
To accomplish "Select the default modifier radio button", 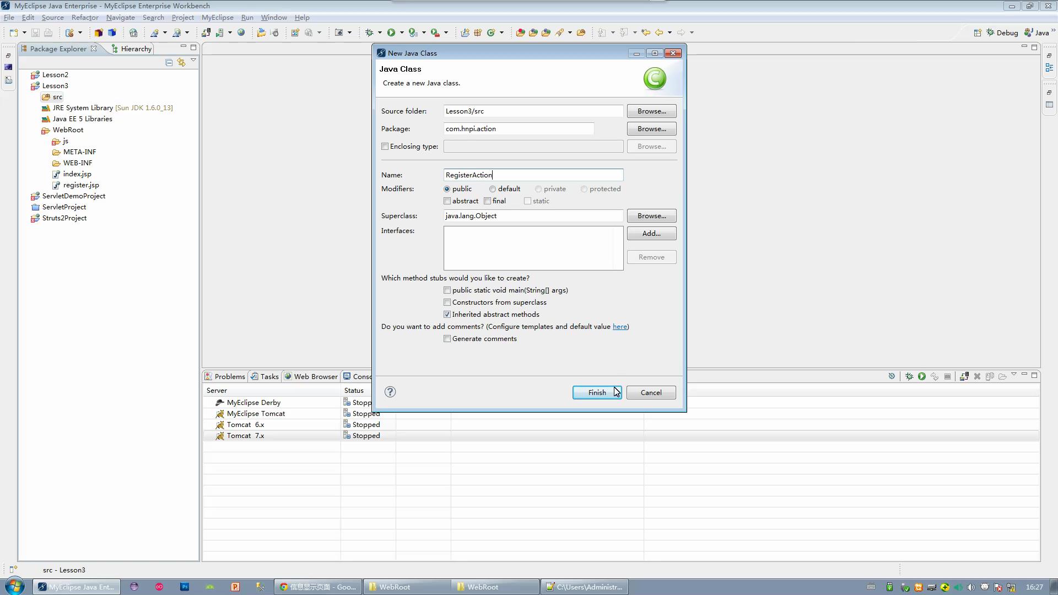I will 493,189.
